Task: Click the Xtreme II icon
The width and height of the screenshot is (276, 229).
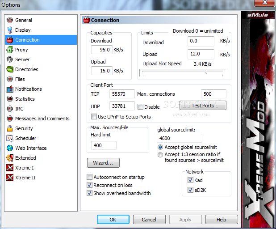Action: 10,178
